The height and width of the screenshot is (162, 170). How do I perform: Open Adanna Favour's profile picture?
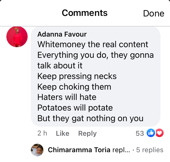(x=17, y=37)
